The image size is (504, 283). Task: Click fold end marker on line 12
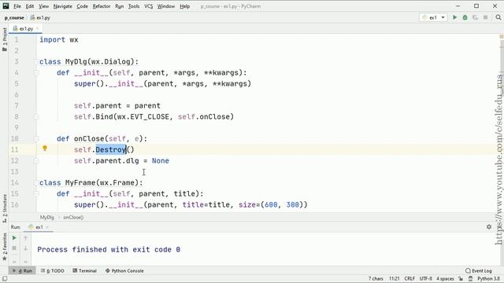36,160
